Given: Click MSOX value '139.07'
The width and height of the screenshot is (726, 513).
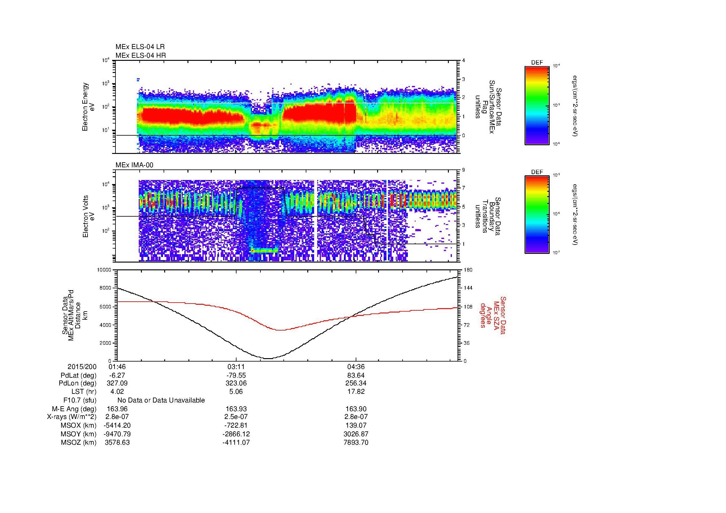Looking at the screenshot, I should (x=356, y=425).
